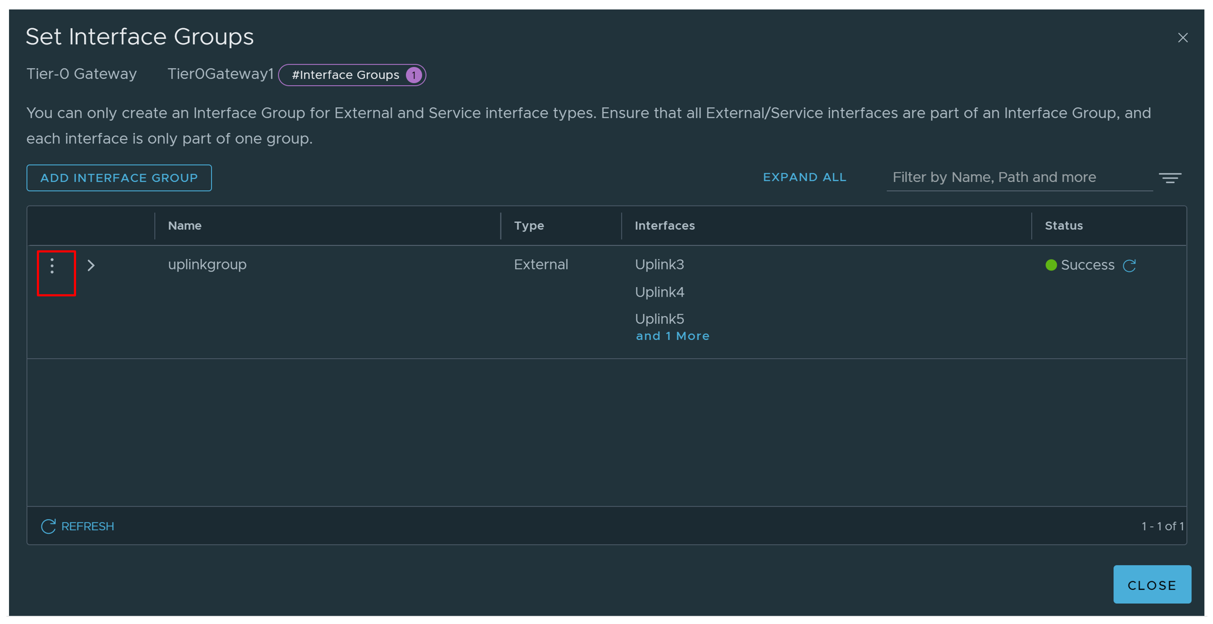The width and height of the screenshot is (1213, 624).
Task: Click the #Interface Groups tag pill
Action: (x=345, y=75)
